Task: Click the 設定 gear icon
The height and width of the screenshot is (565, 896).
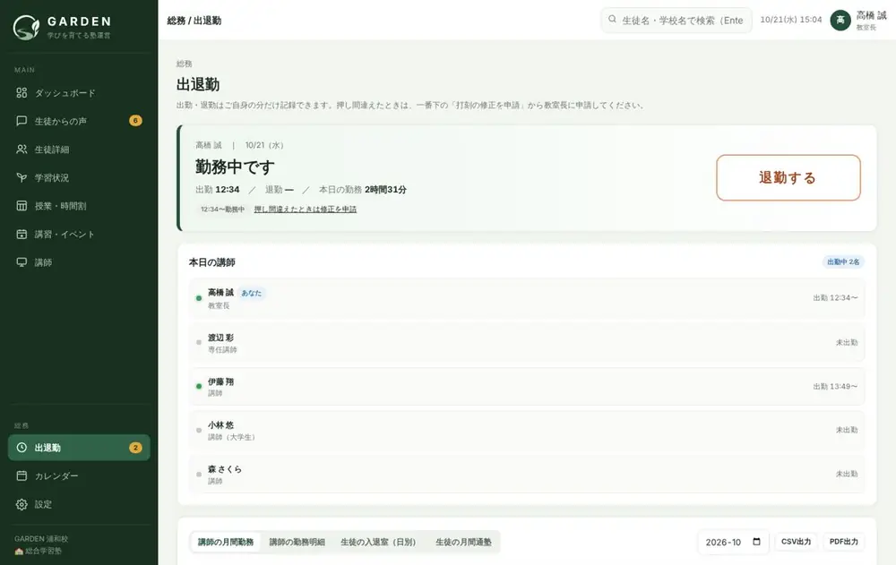Action: pyautogui.click(x=22, y=504)
